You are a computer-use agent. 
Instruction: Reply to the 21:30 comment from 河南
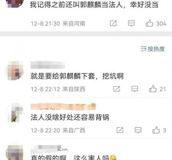tap(131, 23)
